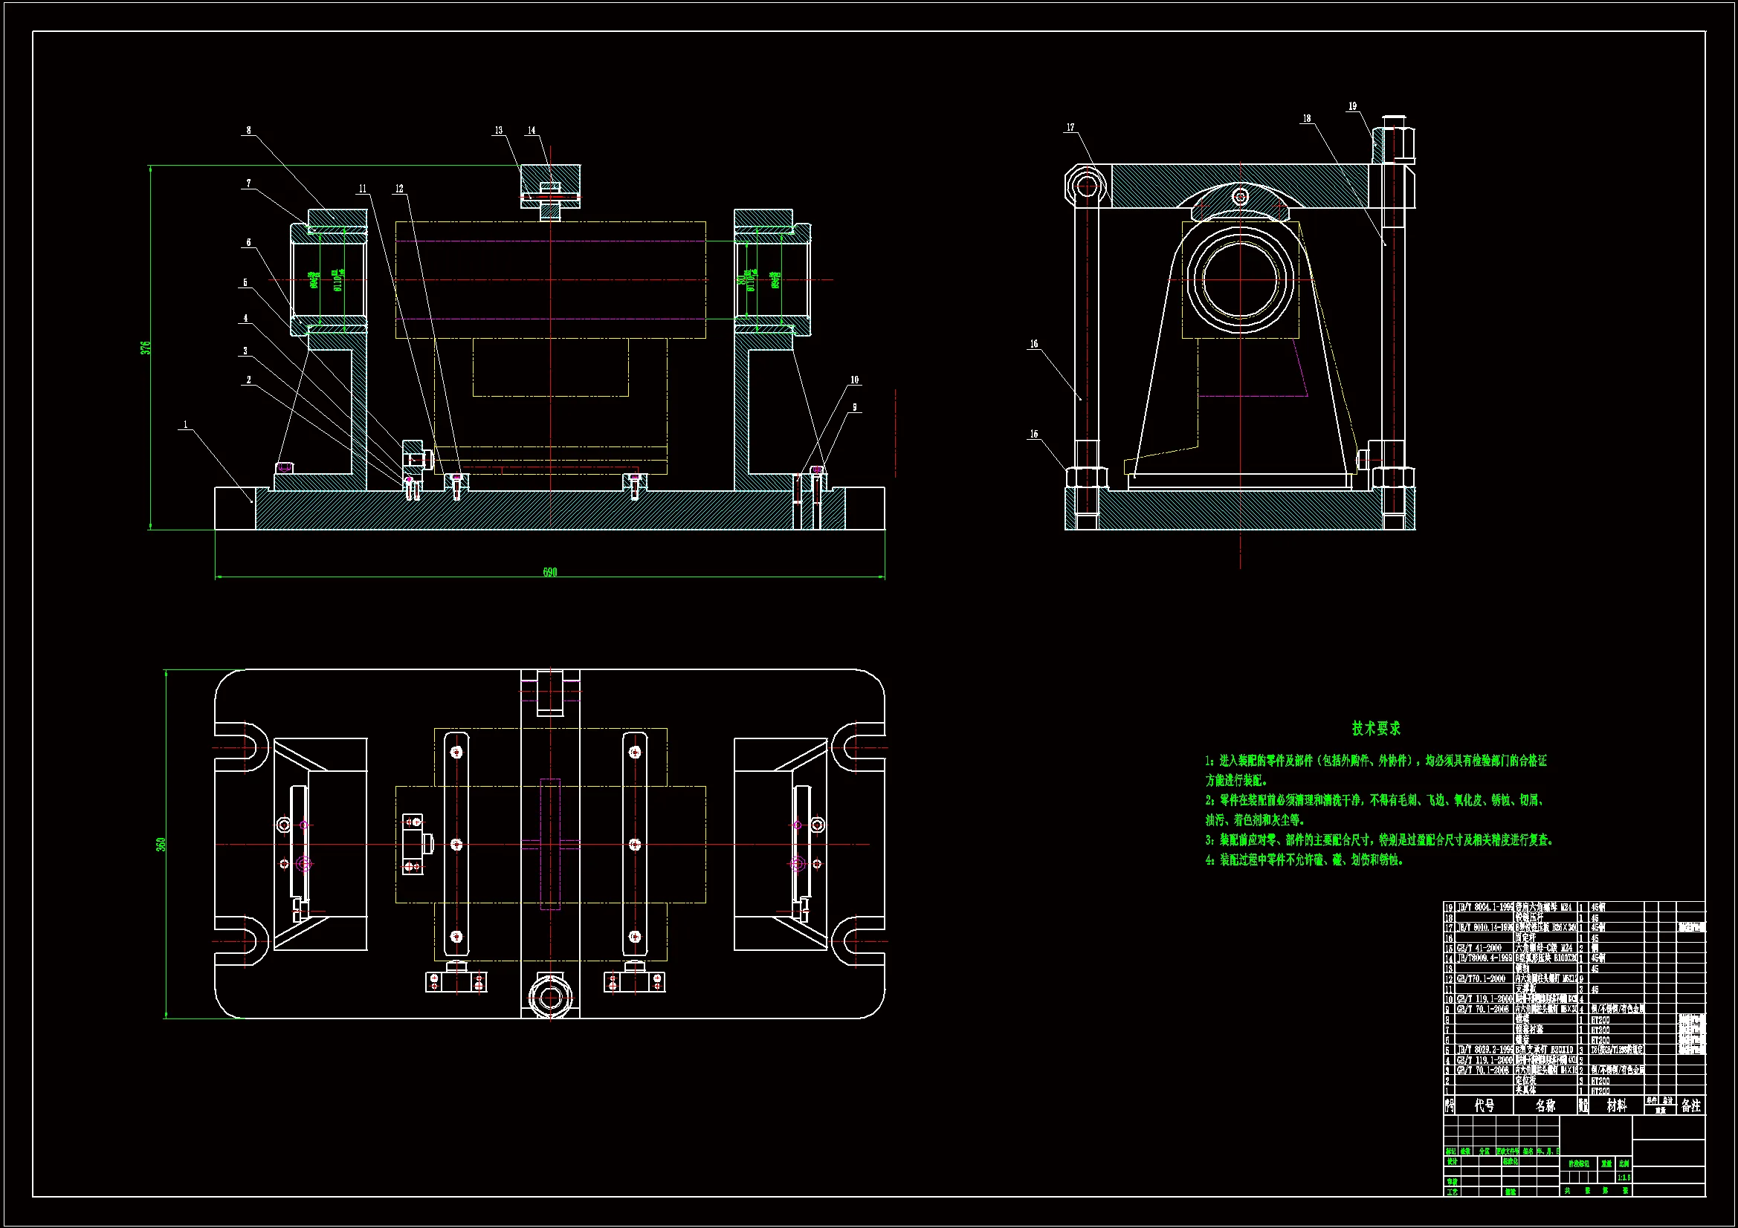Viewport: 1738px width, 1228px height.
Task: Click part callout number 10
Action: [855, 380]
